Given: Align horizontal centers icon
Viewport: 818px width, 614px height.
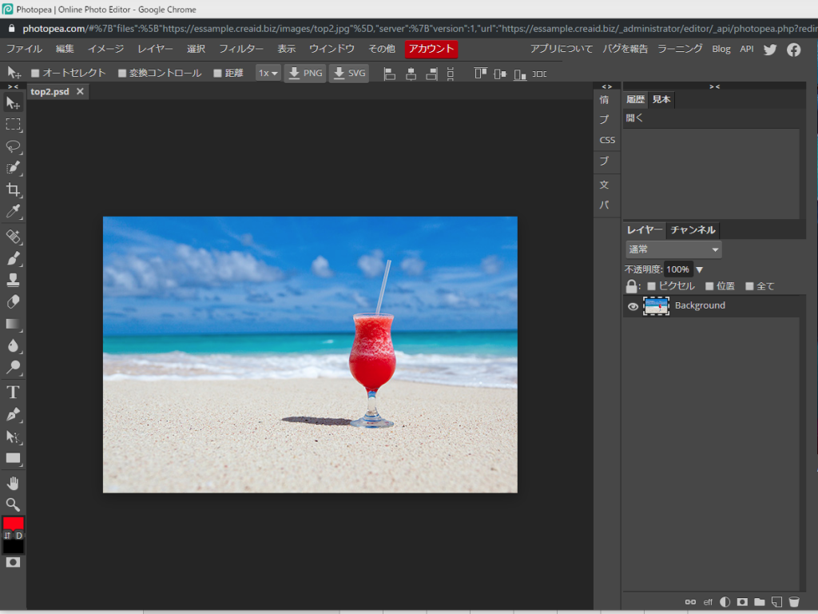Looking at the screenshot, I should click(x=411, y=74).
